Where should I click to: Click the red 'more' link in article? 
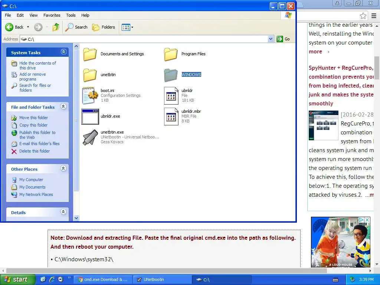pos(315,52)
